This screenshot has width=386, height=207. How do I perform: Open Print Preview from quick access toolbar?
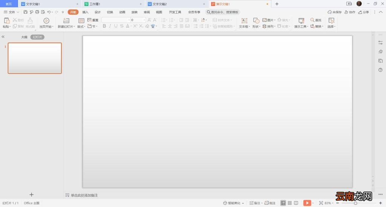click(43, 12)
